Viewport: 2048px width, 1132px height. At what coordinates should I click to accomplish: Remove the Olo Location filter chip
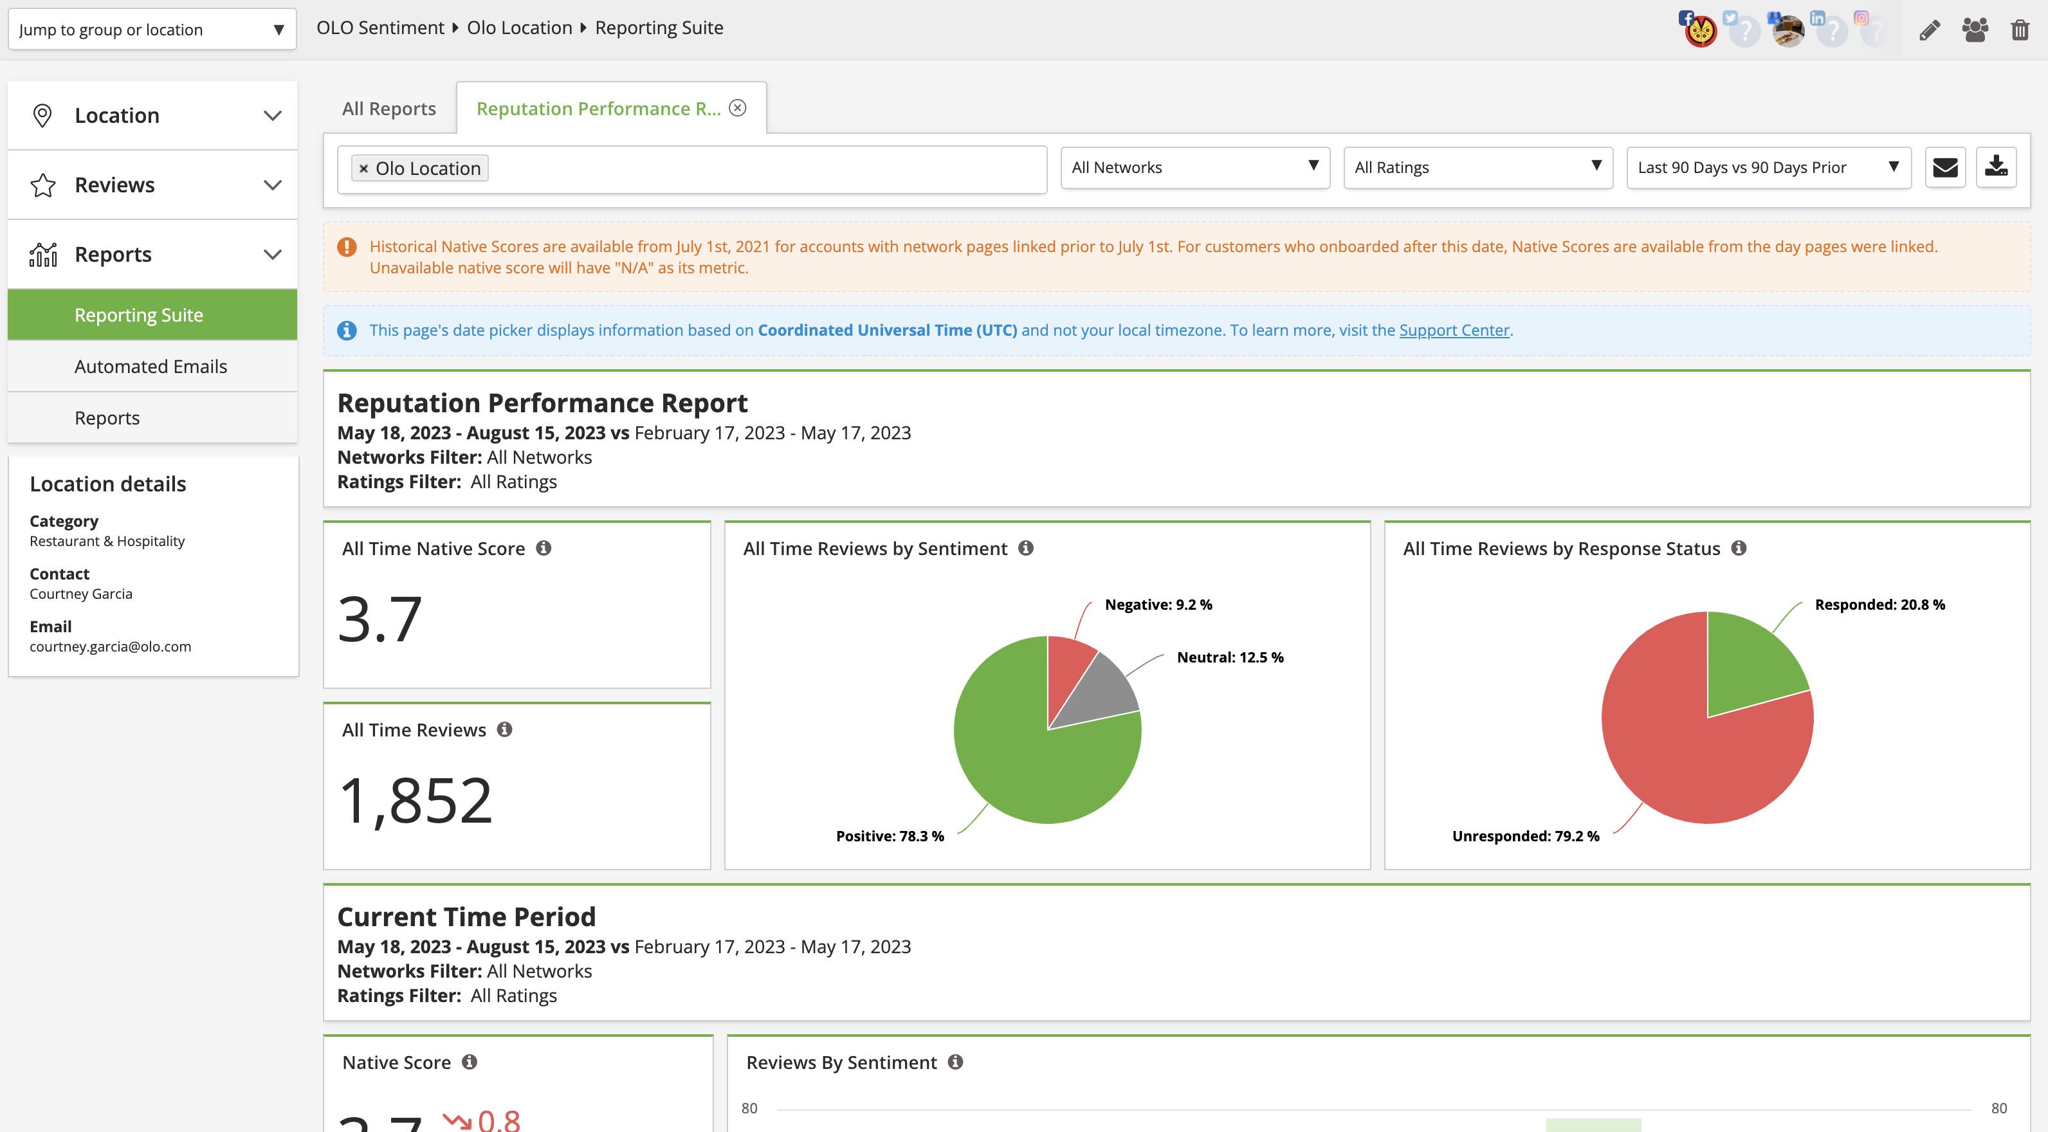coord(363,169)
